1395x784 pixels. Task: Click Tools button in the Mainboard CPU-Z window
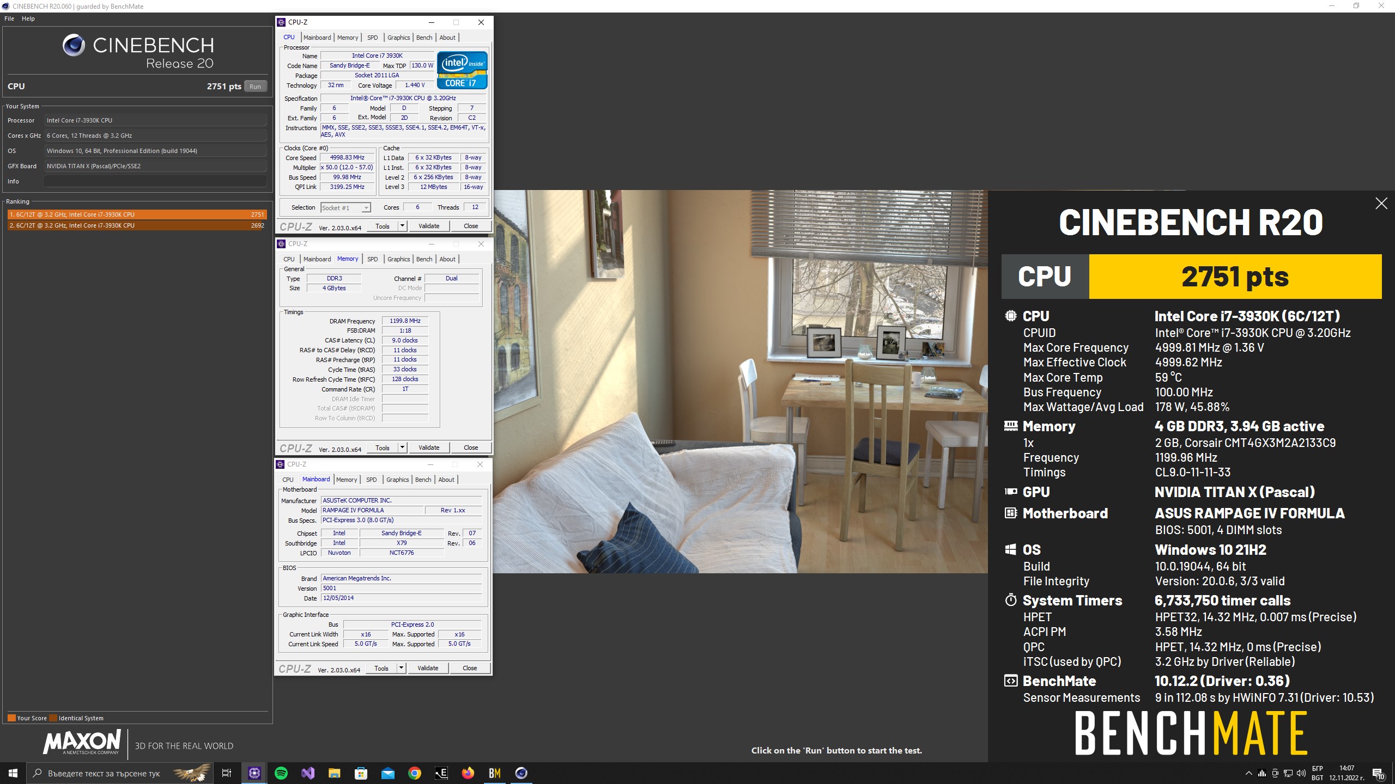tap(381, 668)
